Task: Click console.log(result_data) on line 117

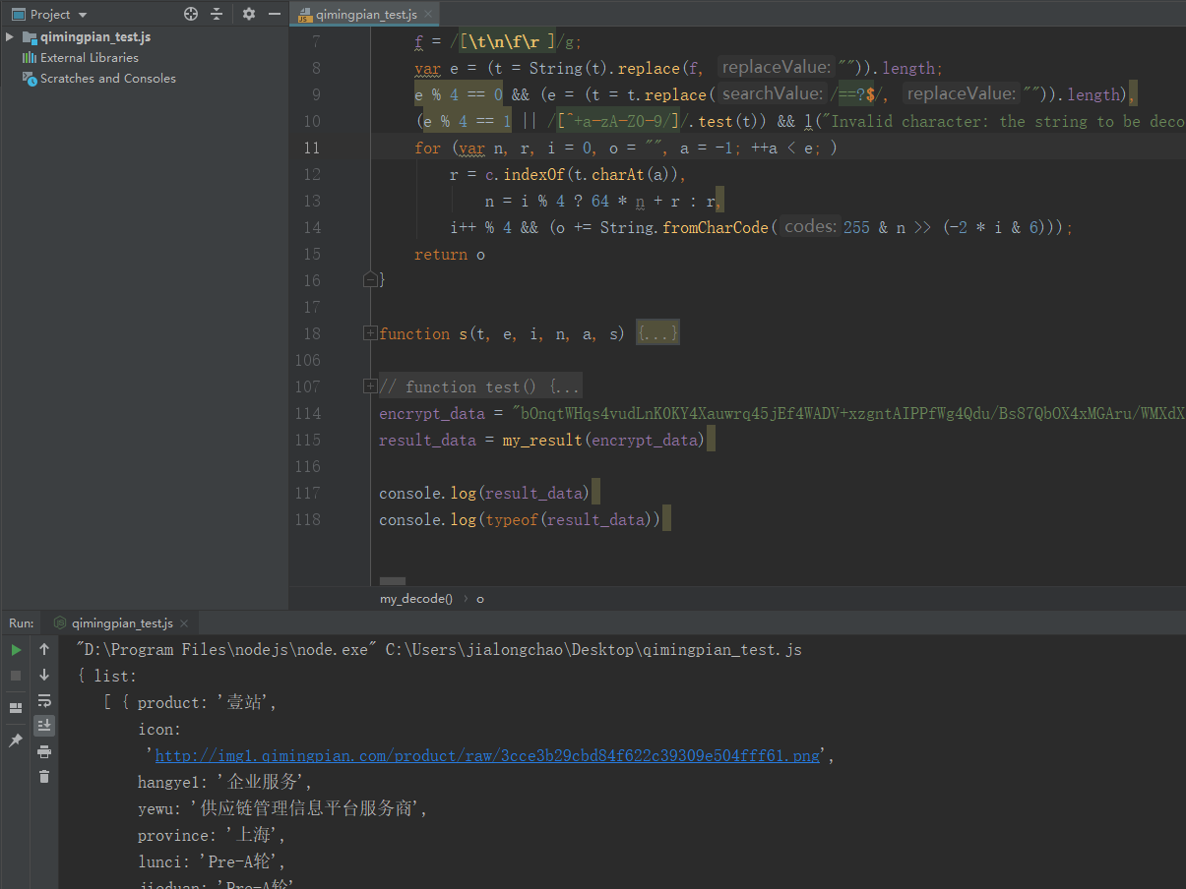Action: (x=484, y=493)
